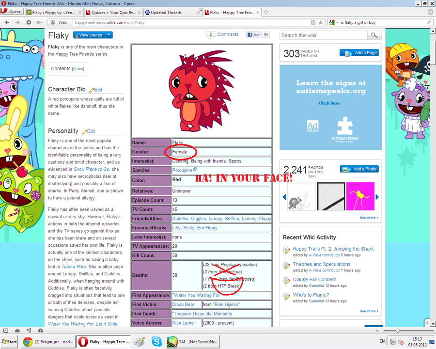Click the wiki search magnifier button
This screenshot has height=349, width=436.
(374, 35)
